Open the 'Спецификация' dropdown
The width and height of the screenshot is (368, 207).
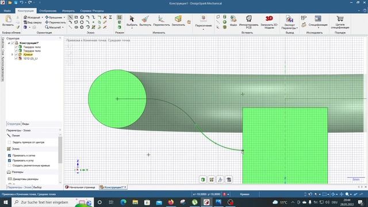(x=318, y=28)
